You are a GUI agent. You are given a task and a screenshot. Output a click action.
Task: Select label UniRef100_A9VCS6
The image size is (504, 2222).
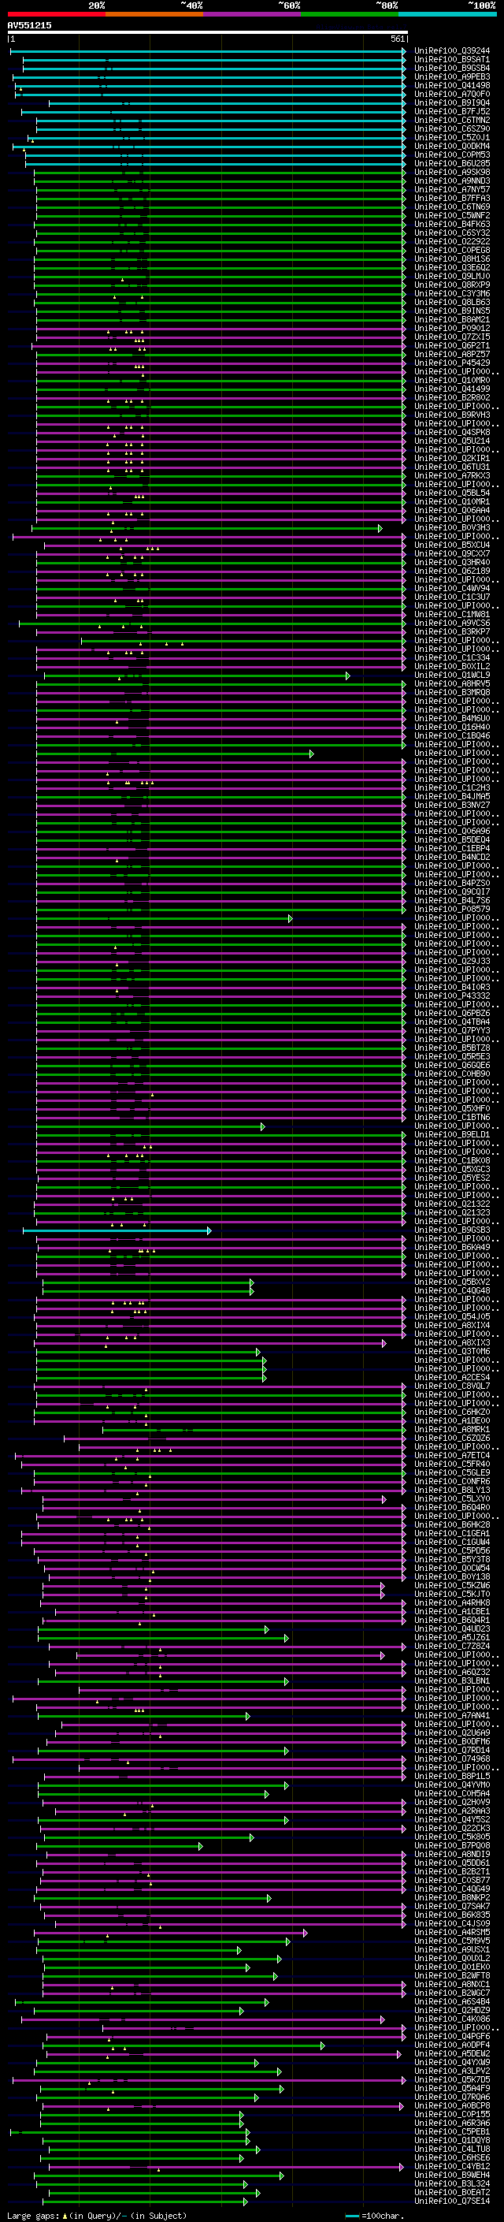451,623
